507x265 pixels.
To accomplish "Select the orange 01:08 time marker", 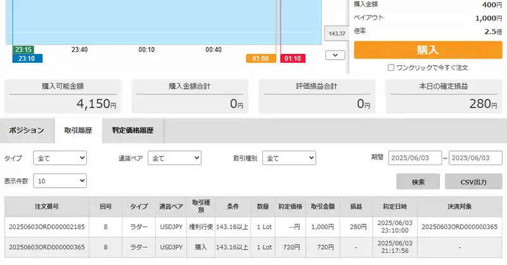I will pyautogui.click(x=260, y=58).
